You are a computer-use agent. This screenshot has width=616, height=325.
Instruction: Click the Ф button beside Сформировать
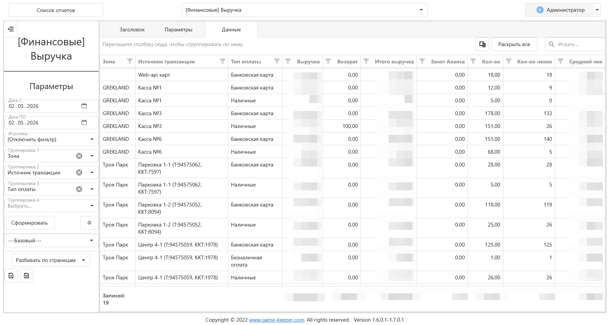pyautogui.click(x=89, y=223)
